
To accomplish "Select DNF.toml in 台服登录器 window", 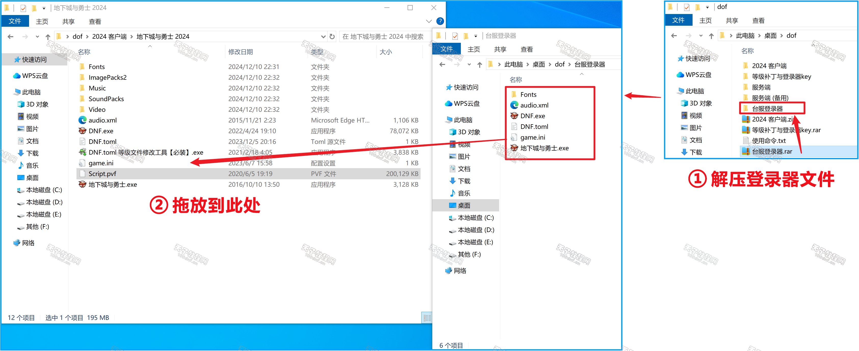I will pos(534,127).
